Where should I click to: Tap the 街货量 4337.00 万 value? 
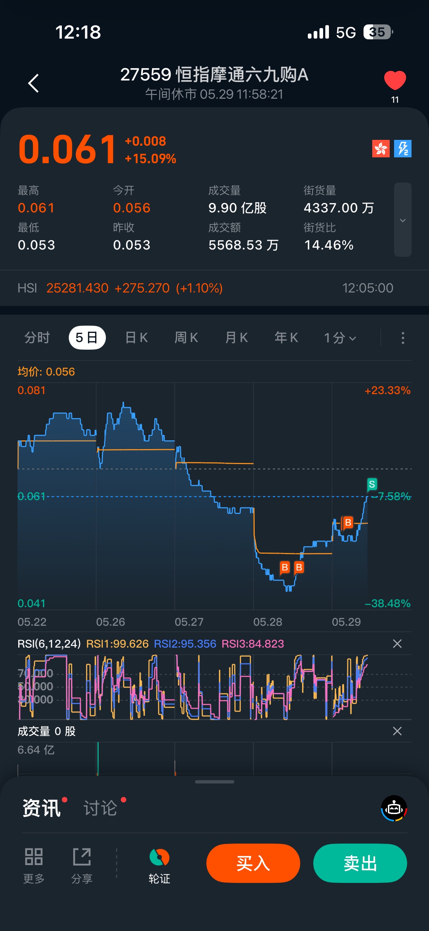click(x=339, y=208)
